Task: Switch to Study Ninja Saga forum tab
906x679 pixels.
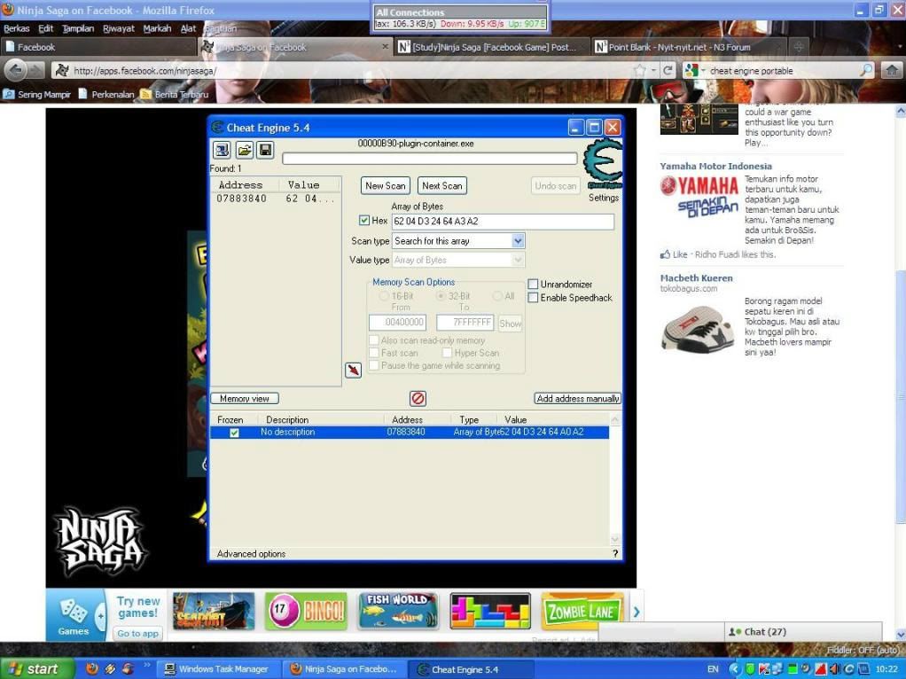Action: (x=491, y=47)
